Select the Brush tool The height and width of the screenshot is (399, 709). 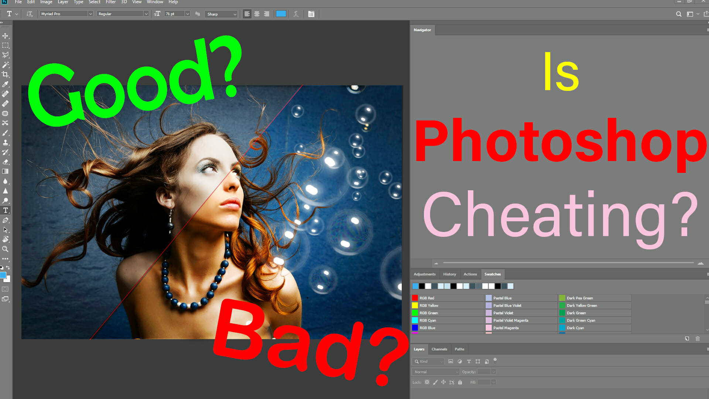pos(5,133)
